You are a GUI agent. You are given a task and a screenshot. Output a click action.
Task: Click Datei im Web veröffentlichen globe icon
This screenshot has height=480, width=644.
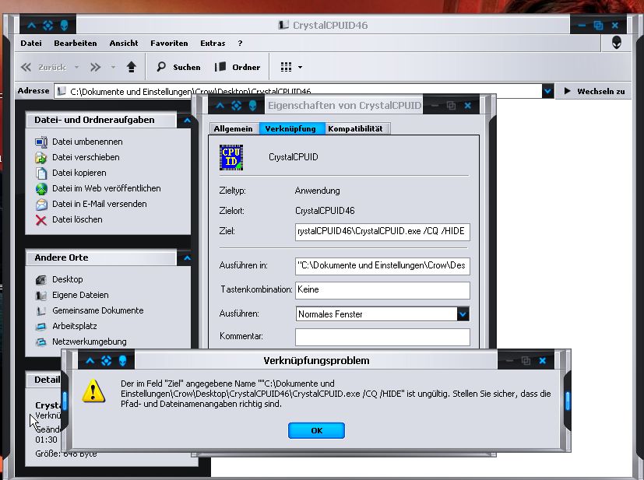pos(41,188)
